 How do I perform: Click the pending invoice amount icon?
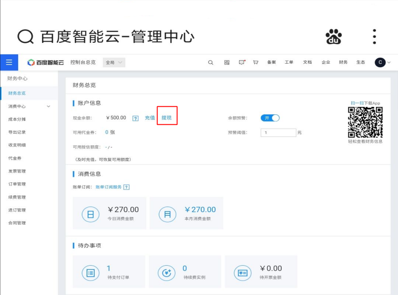pos(243,273)
